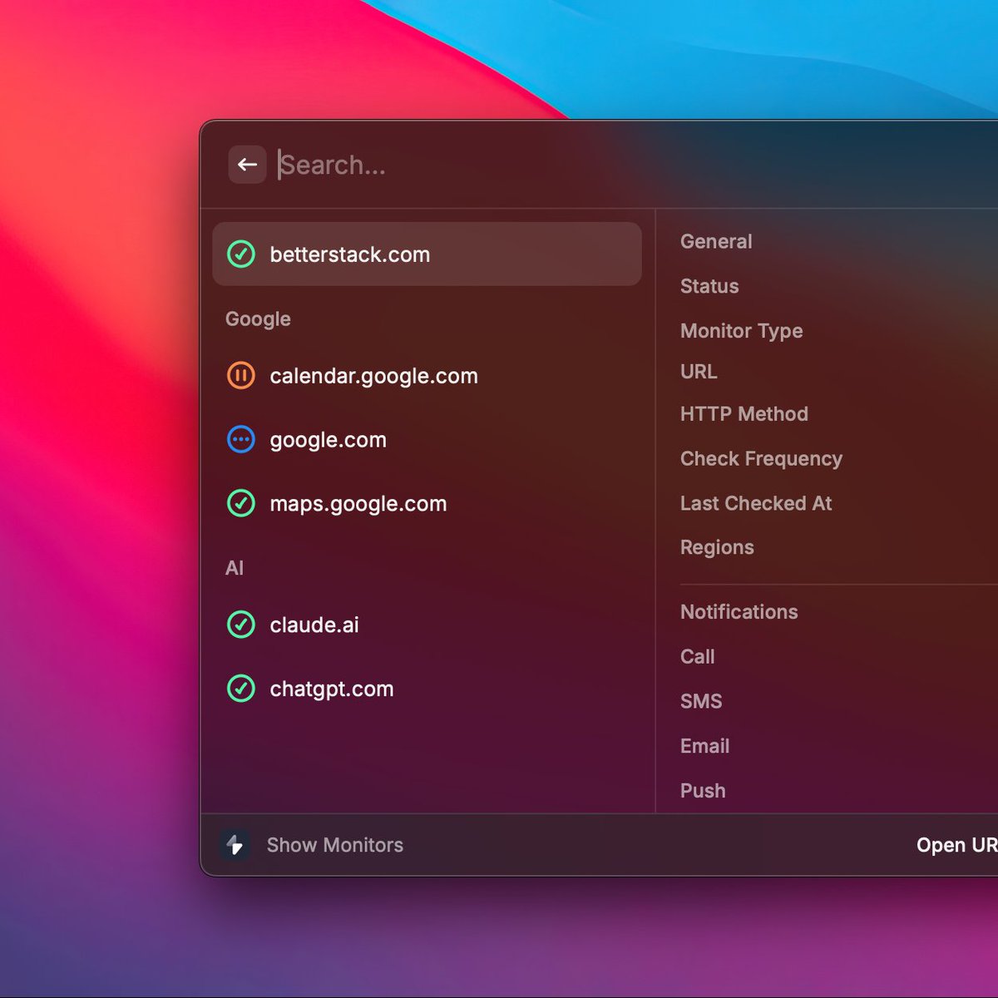Focus the Search input field
Screen dimensions: 998x998
click(x=636, y=165)
